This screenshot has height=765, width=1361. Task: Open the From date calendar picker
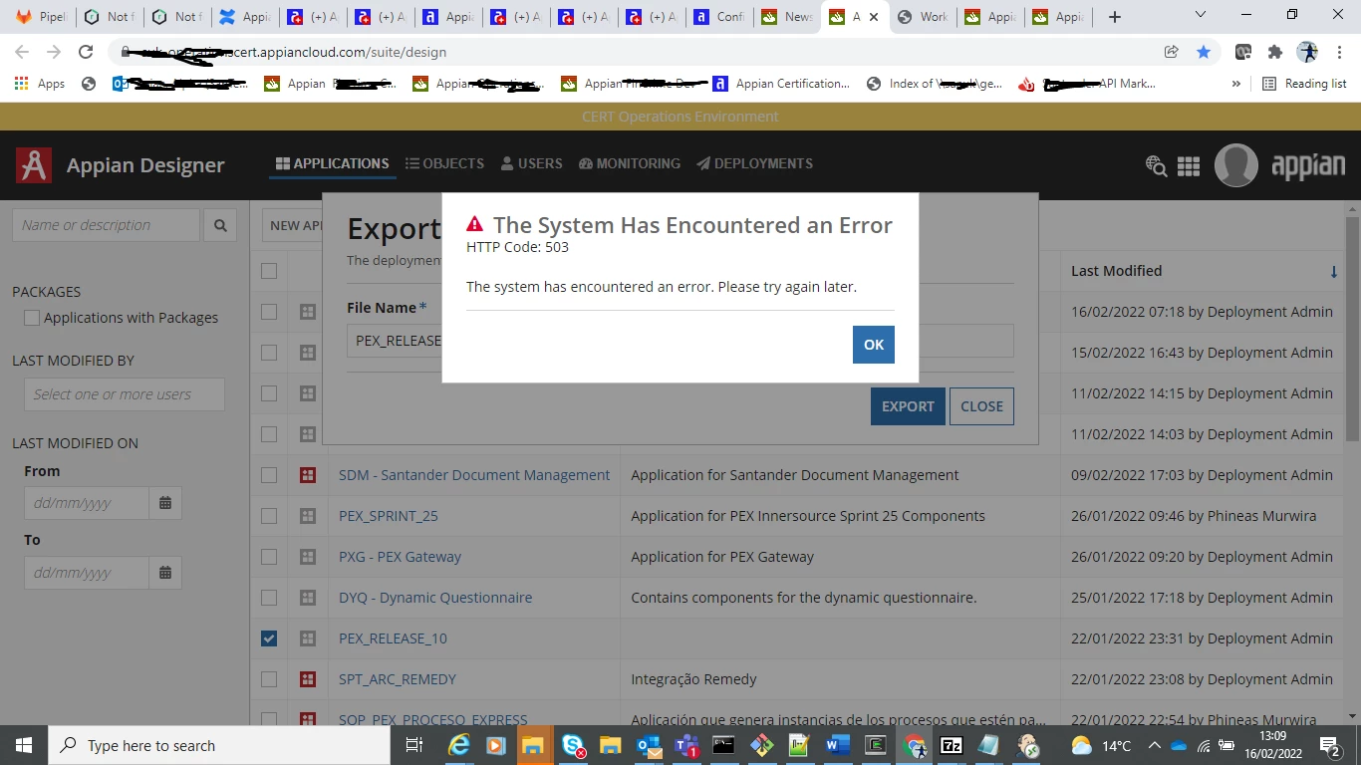(x=165, y=503)
